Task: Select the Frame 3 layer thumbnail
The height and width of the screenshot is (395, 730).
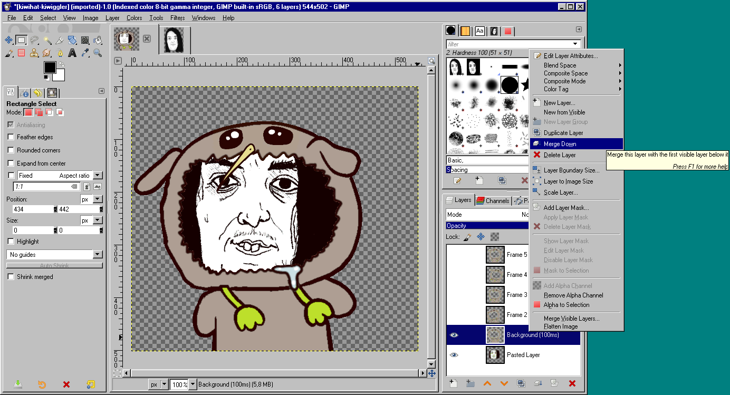Action: (495, 295)
